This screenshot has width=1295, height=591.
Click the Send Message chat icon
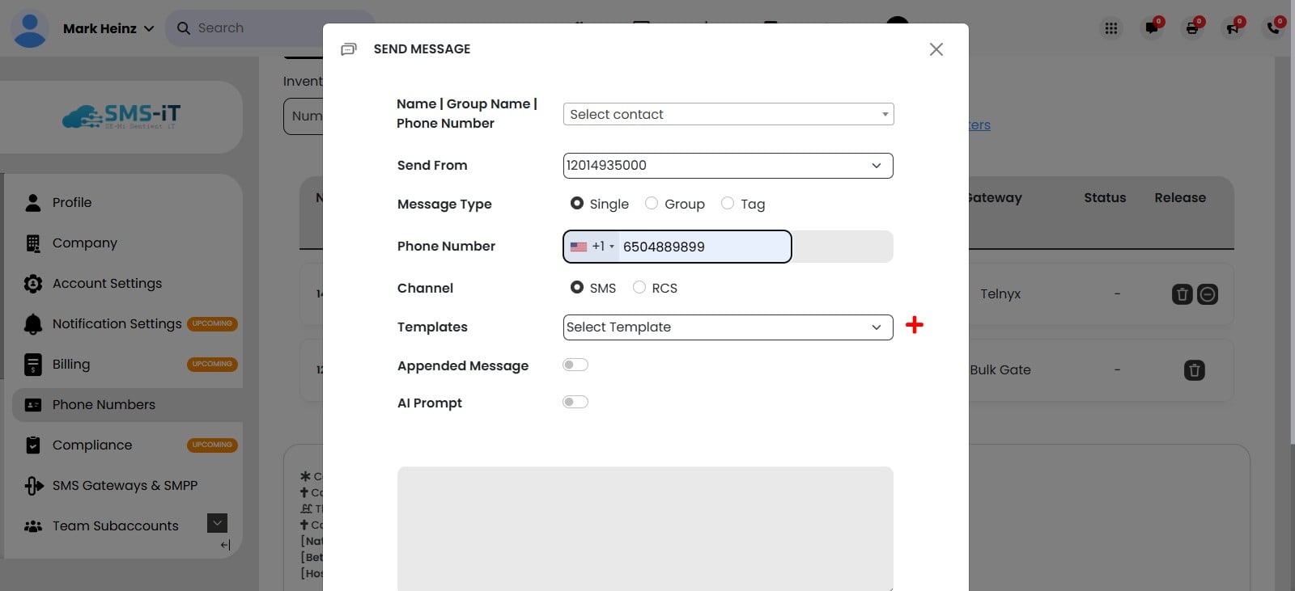(349, 49)
